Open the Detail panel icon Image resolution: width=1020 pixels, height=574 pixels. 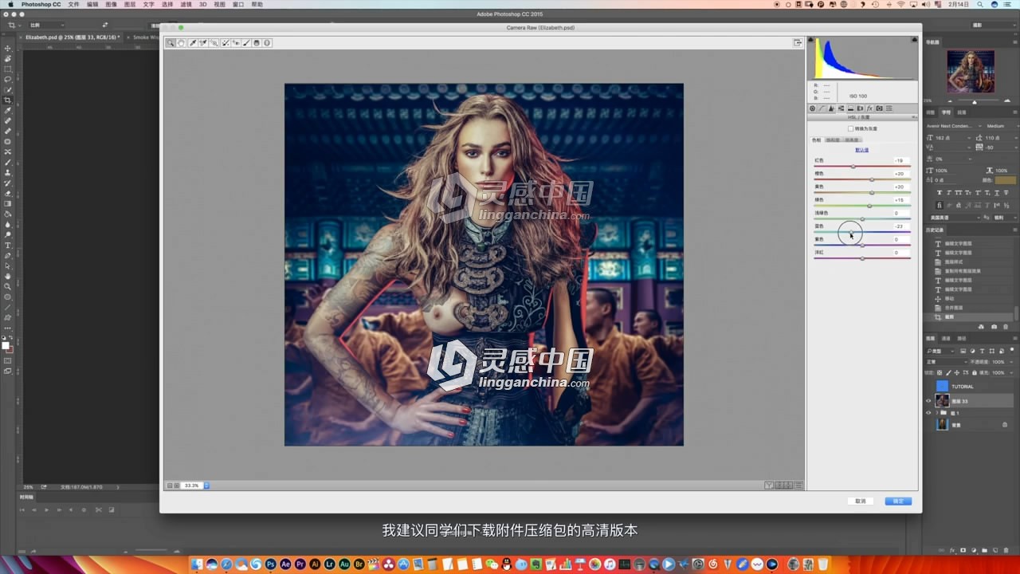(831, 108)
